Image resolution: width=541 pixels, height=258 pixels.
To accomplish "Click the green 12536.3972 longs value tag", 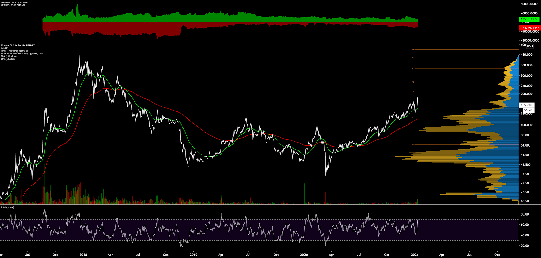I will coord(529,19).
